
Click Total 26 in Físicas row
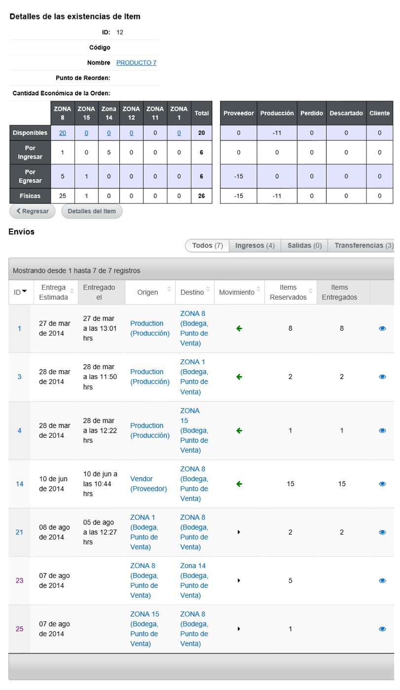coord(202,195)
